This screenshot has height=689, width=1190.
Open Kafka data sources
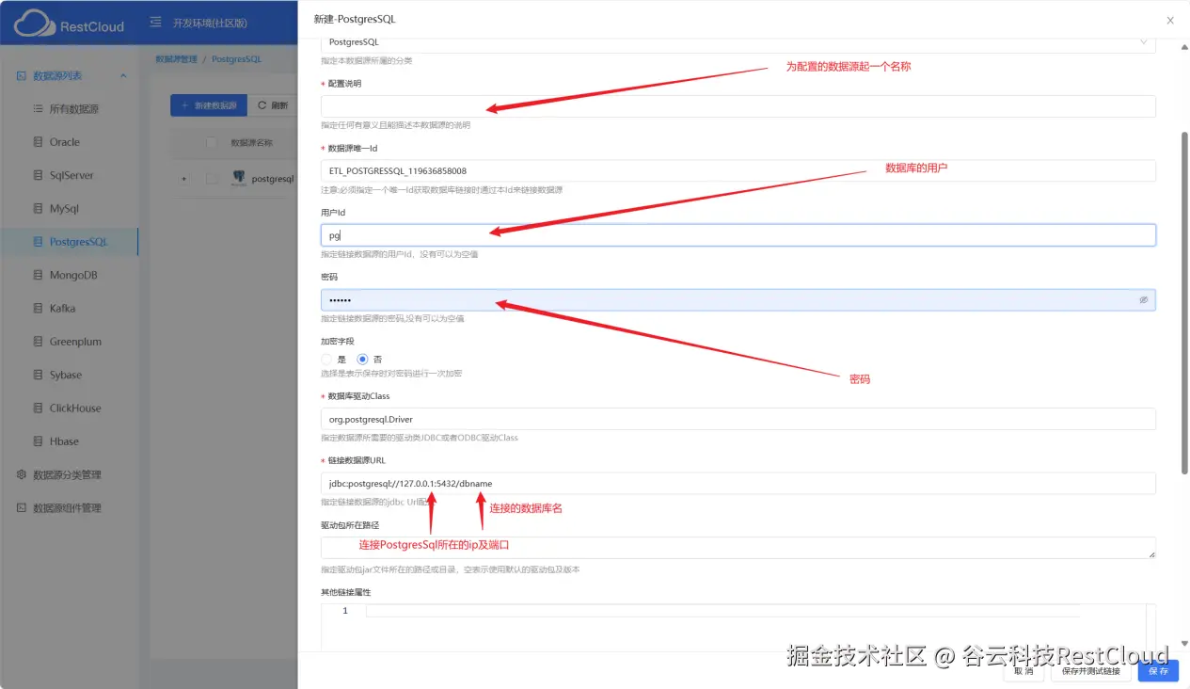[62, 309]
